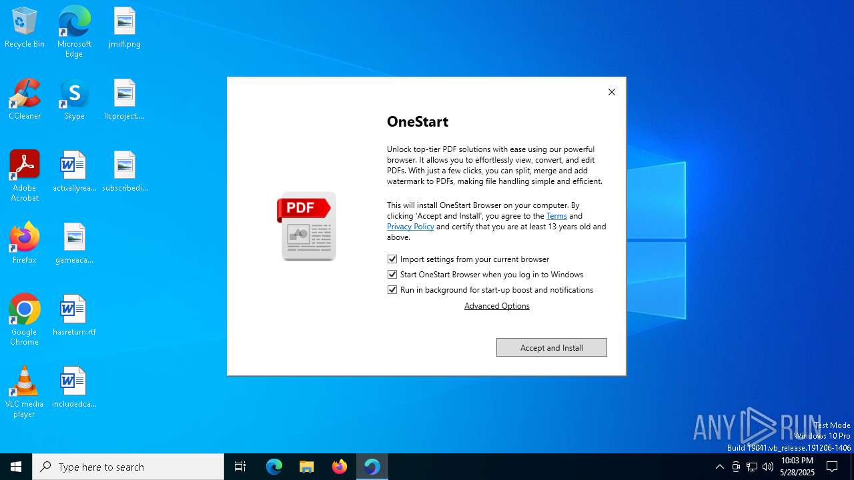Select the VLC media player shortcut
The image size is (854, 480).
(25, 391)
